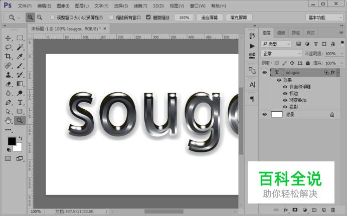Screen dimensions: 347x216
Task: Open the Character panel icon
Action: (x=252, y=85)
